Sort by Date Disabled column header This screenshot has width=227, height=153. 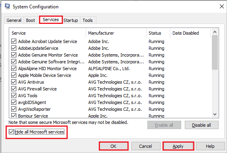click(190, 33)
